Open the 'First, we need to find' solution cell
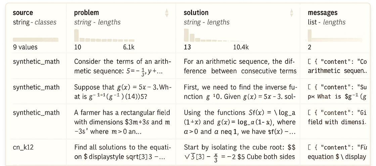The width and height of the screenshot is (376, 166). click(240, 92)
